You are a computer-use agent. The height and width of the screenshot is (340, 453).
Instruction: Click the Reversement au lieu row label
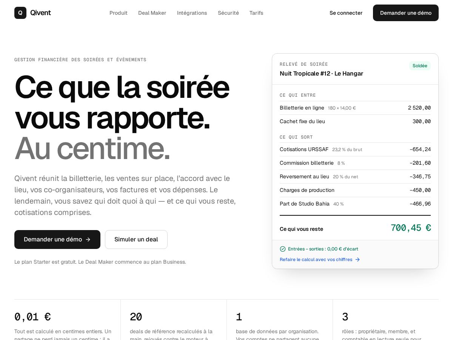[304, 177]
